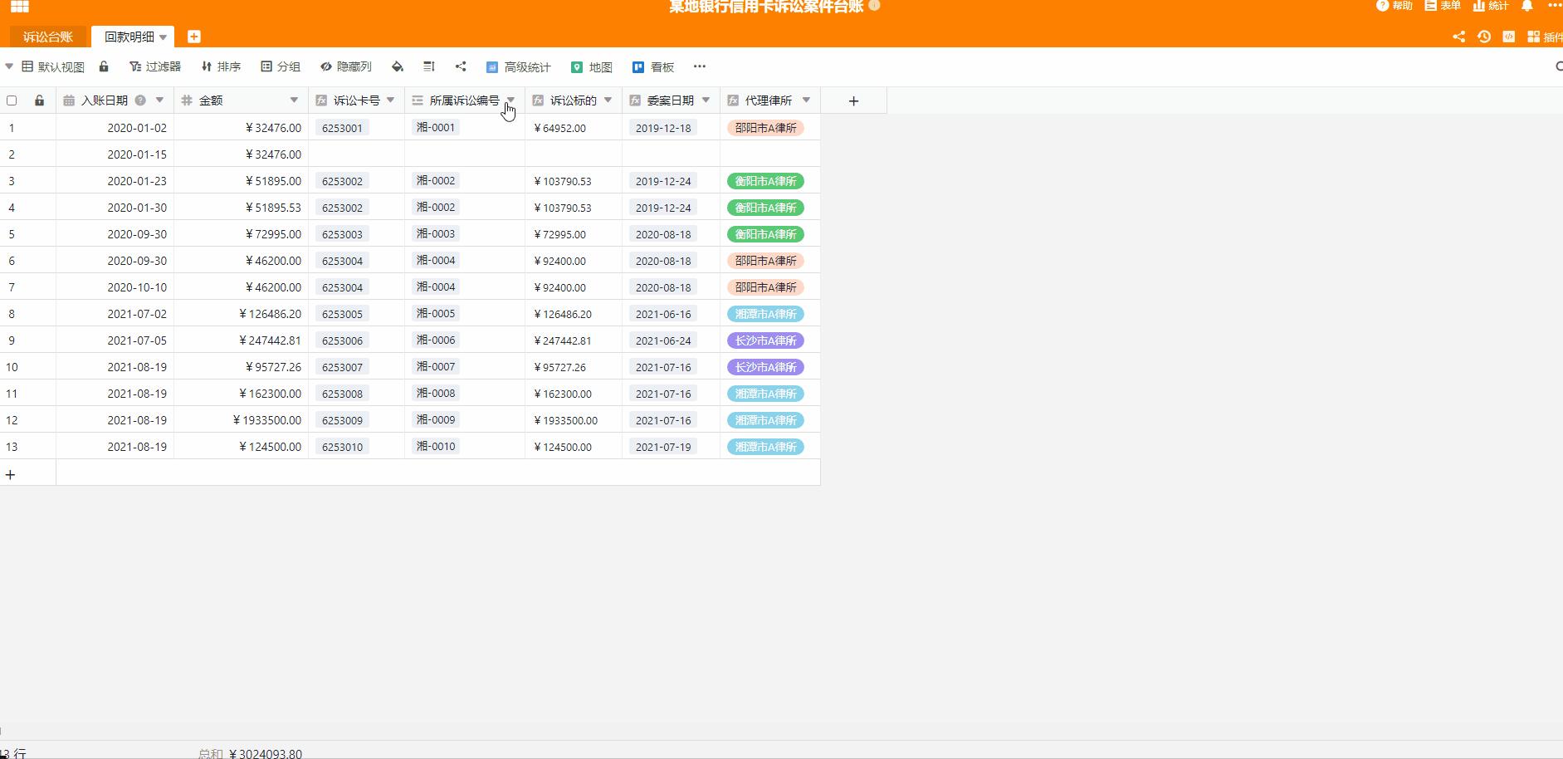Click the column lock icon in header row
1563x759 pixels.
tap(39, 100)
